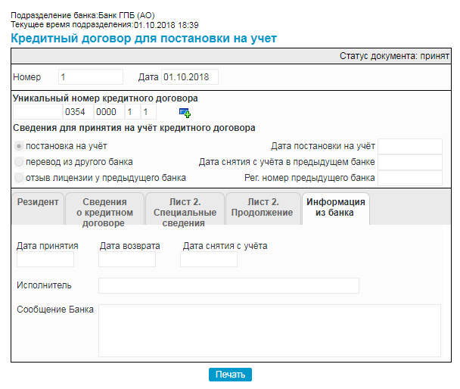Click the Исполнитель text field
The width and height of the screenshot is (460, 389).
coord(228,285)
